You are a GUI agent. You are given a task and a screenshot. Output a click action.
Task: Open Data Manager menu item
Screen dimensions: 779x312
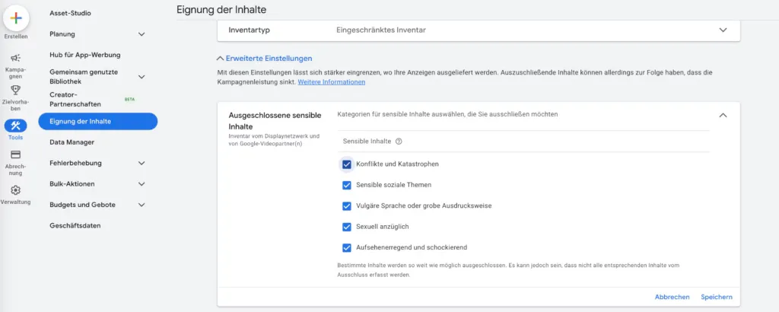(x=72, y=142)
